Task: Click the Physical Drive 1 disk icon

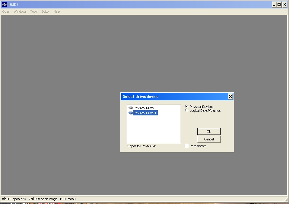Action: 131,113
